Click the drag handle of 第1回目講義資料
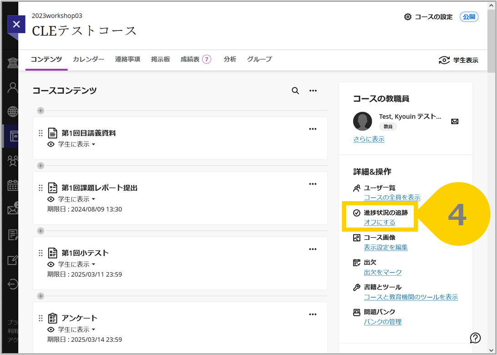 point(40,133)
